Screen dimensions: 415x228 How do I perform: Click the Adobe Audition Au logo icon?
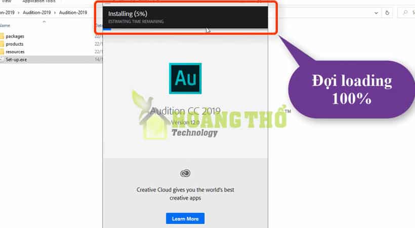coord(185,79)
